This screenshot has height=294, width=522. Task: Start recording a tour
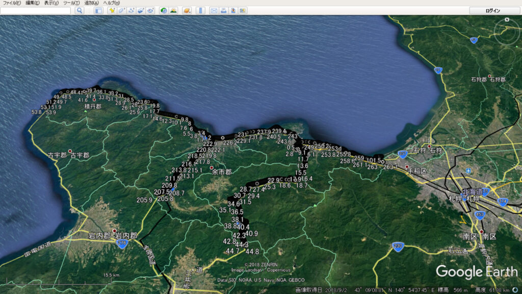point(150,10)
